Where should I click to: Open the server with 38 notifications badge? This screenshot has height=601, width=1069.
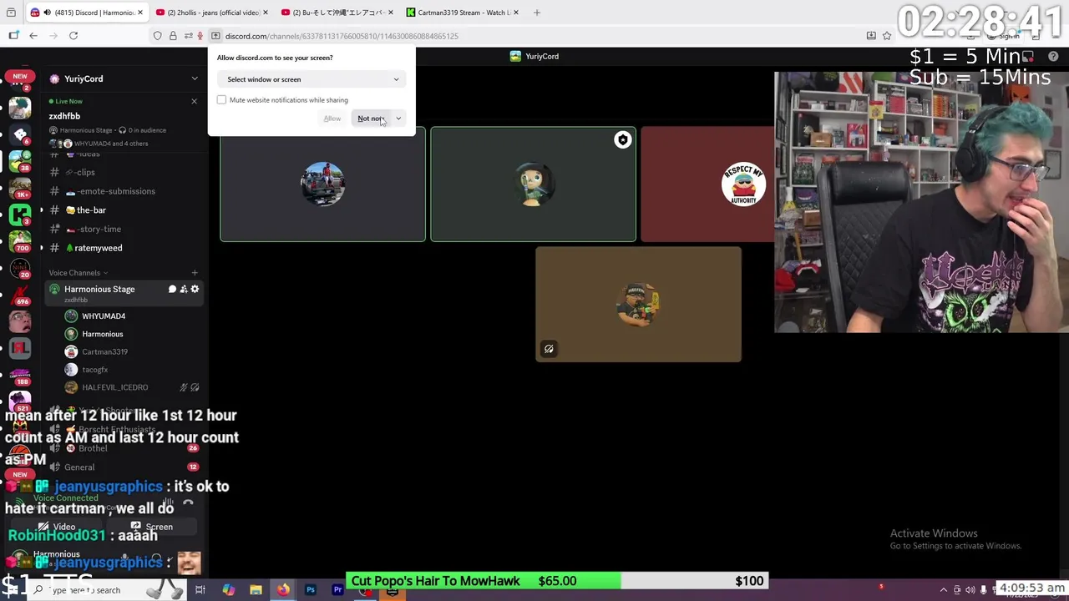[20, 160]
